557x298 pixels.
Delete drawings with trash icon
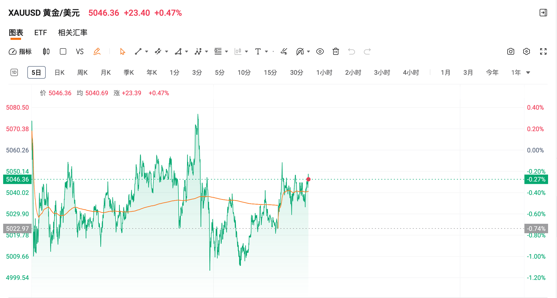[x=336, y=51]
